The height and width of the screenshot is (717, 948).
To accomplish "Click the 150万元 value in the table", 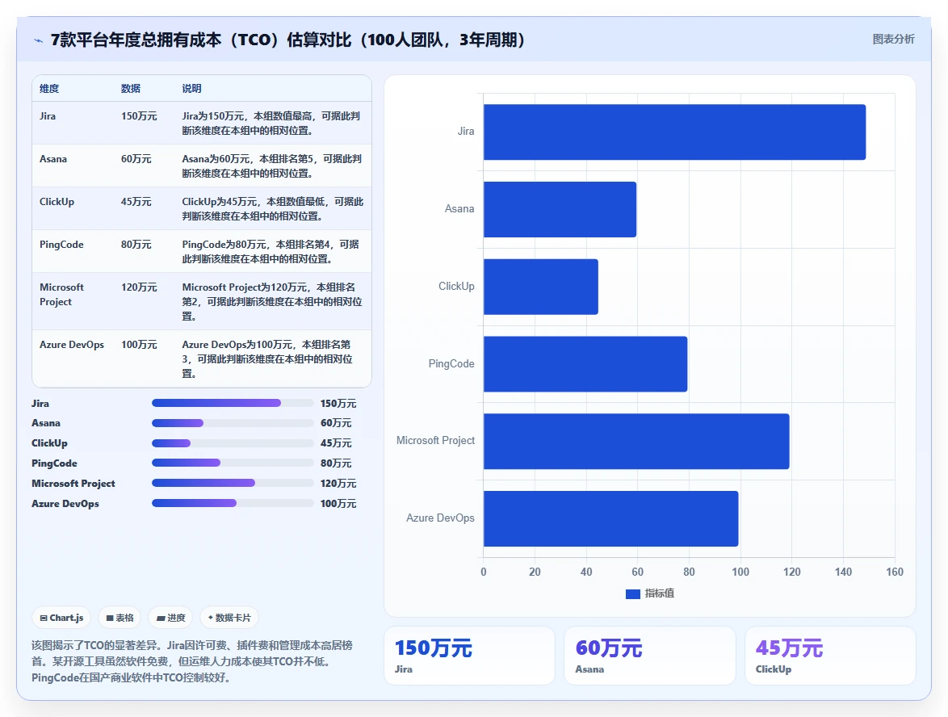I will pos(139,116).
